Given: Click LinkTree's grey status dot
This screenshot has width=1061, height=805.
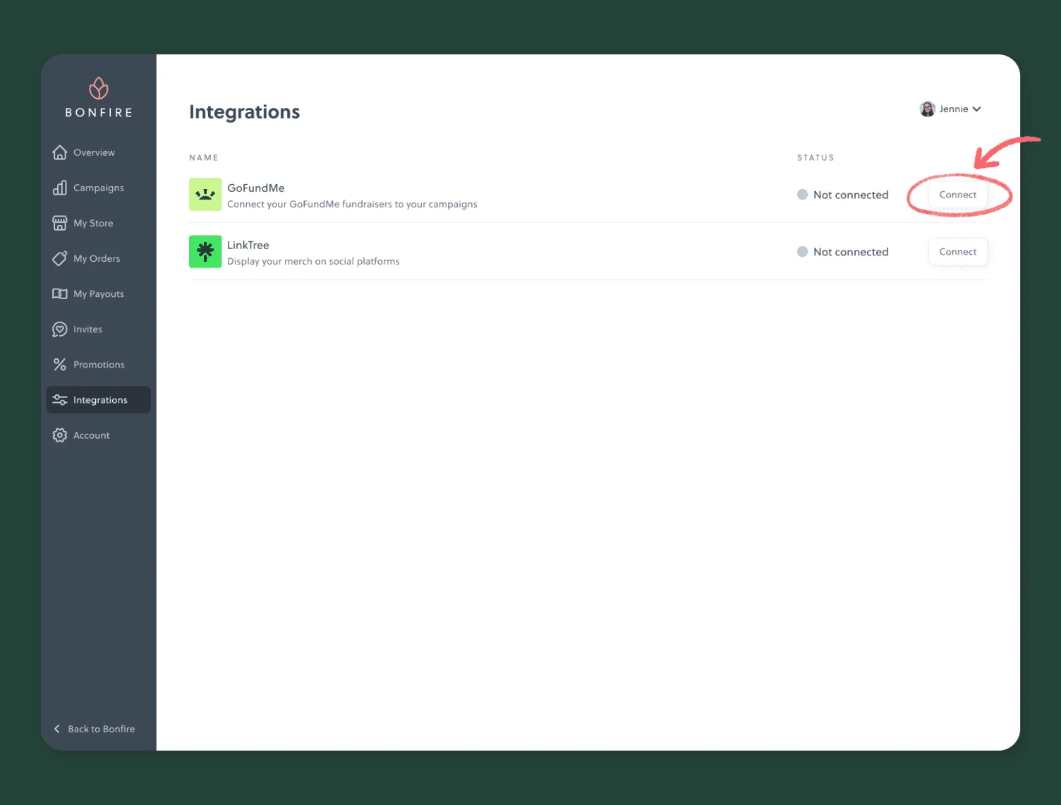Looking at the screenshot, I should point(802,252).
